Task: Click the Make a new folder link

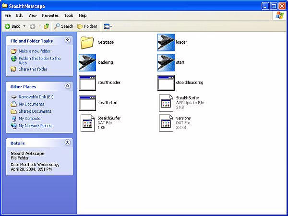Action: coord(34,51)
